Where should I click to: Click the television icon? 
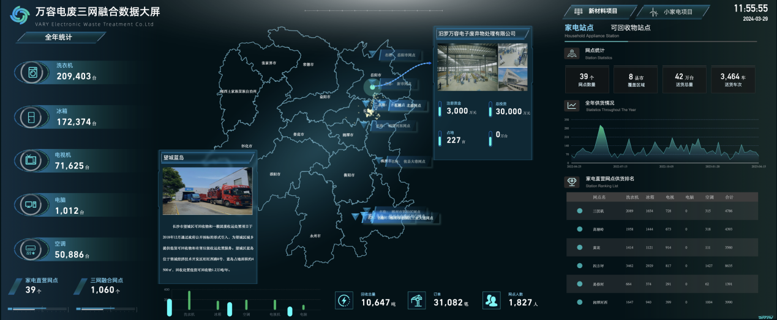tap(31, 161)
